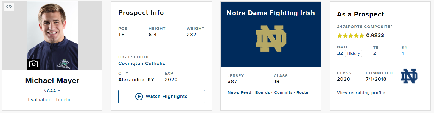The height and width of the screenshot is (113, 434).
Task: Open Notre Dame News Feed
Action: (x=239, y=92)
